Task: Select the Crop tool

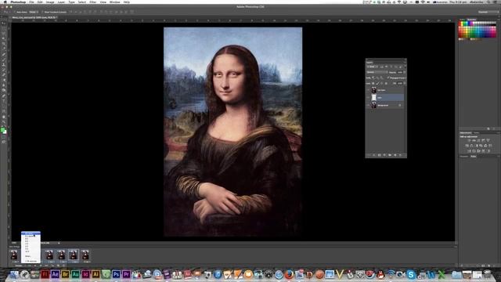Action: 5,43
